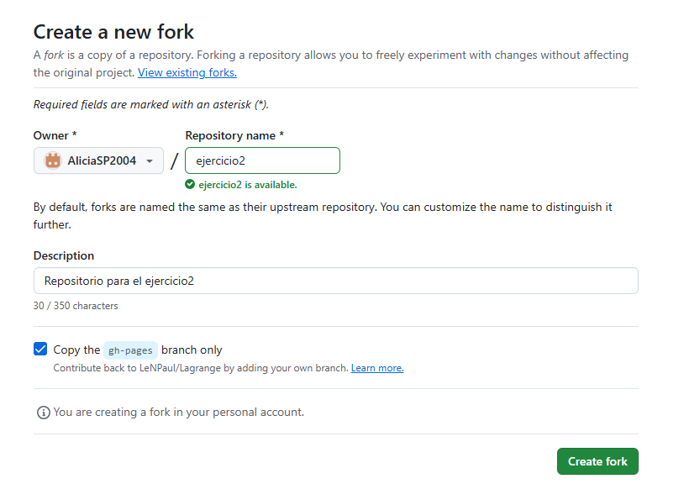Click into the Description text field

click(335, 281)
